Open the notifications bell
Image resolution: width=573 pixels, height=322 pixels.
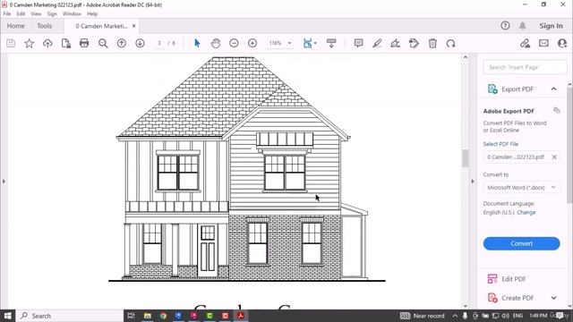(x=523, y=26)
